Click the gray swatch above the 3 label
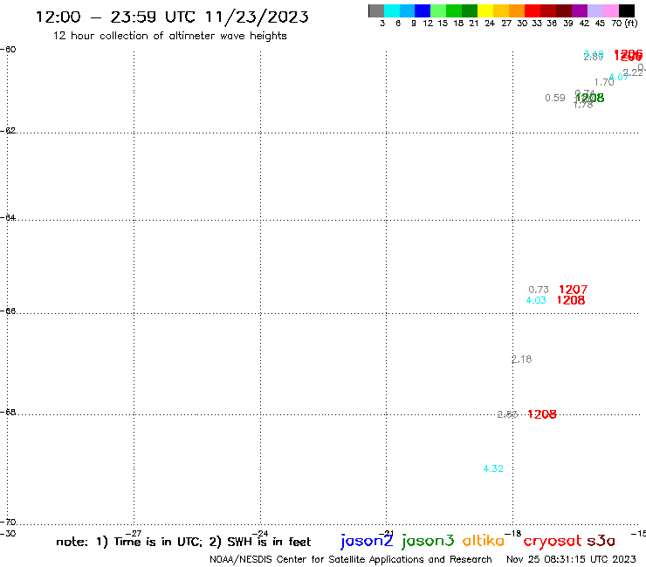Image resolution: width=646 pixels, height=567 pixels. pos(376,10)
